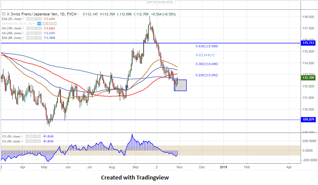Screen dimensions: 318x185
Task: Remove the EMA (55, close) indicator
Action: pyautogui.click(x=40, y=19)
